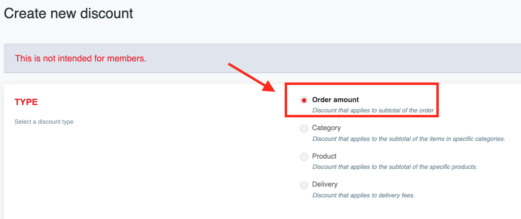Screen dimensions: 521x219
Task: Click the "Product" option label
Action: point(324,156)
